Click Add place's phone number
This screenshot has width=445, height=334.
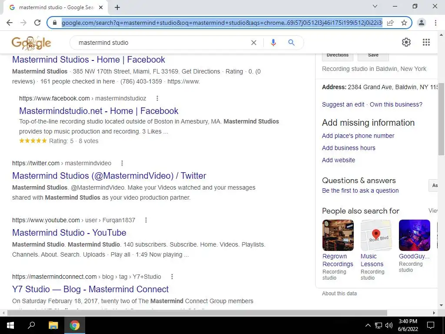click(358, 136)
